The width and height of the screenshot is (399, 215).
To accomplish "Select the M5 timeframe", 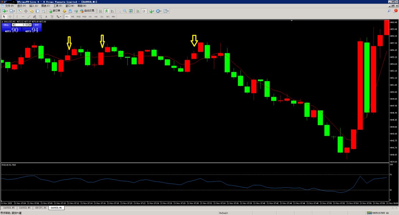I will pos(72,17).
